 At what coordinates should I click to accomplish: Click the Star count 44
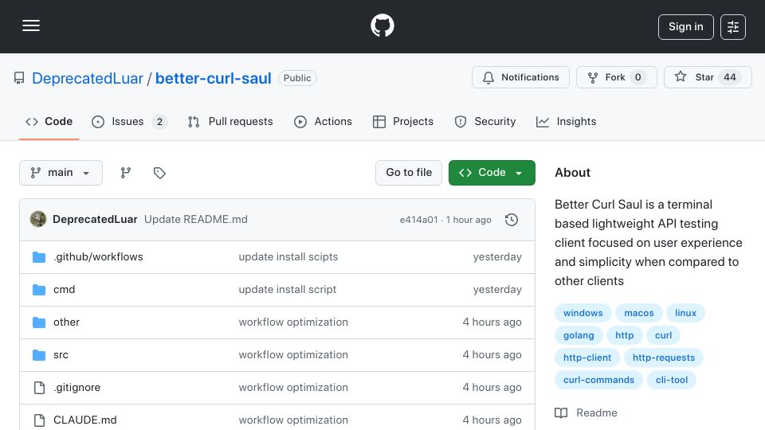(730, 77)
